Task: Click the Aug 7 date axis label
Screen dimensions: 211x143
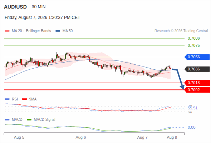Action: (x=142, y=138)
